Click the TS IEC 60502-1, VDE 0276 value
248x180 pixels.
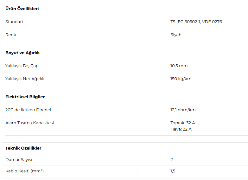pos(196,22)
